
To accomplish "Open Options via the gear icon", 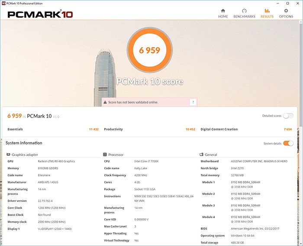I will [x=286, y=11].
